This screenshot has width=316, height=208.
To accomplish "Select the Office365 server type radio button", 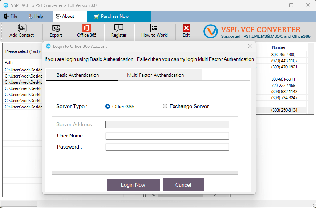I will coord(108,106).
